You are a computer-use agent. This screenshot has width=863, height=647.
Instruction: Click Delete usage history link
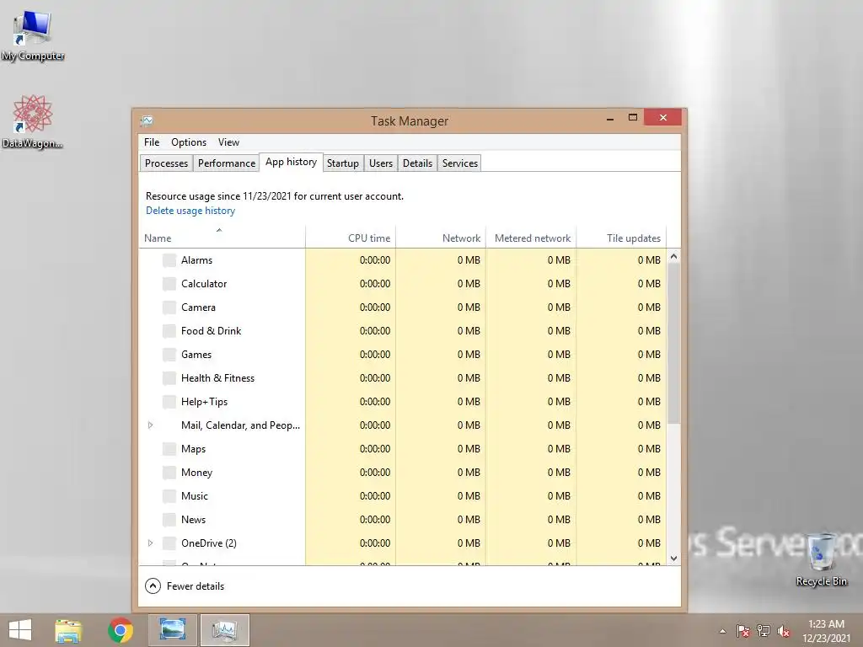pyautogui.click(x=190, y=211)
